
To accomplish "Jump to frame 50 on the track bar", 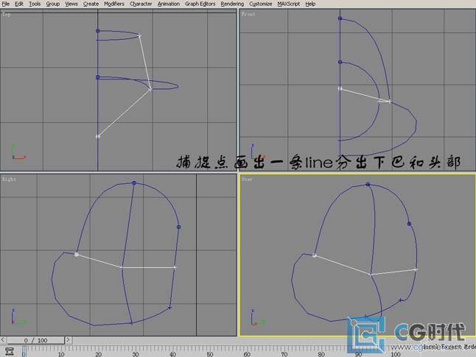I will pyautogui.click(x=210, y=353).
